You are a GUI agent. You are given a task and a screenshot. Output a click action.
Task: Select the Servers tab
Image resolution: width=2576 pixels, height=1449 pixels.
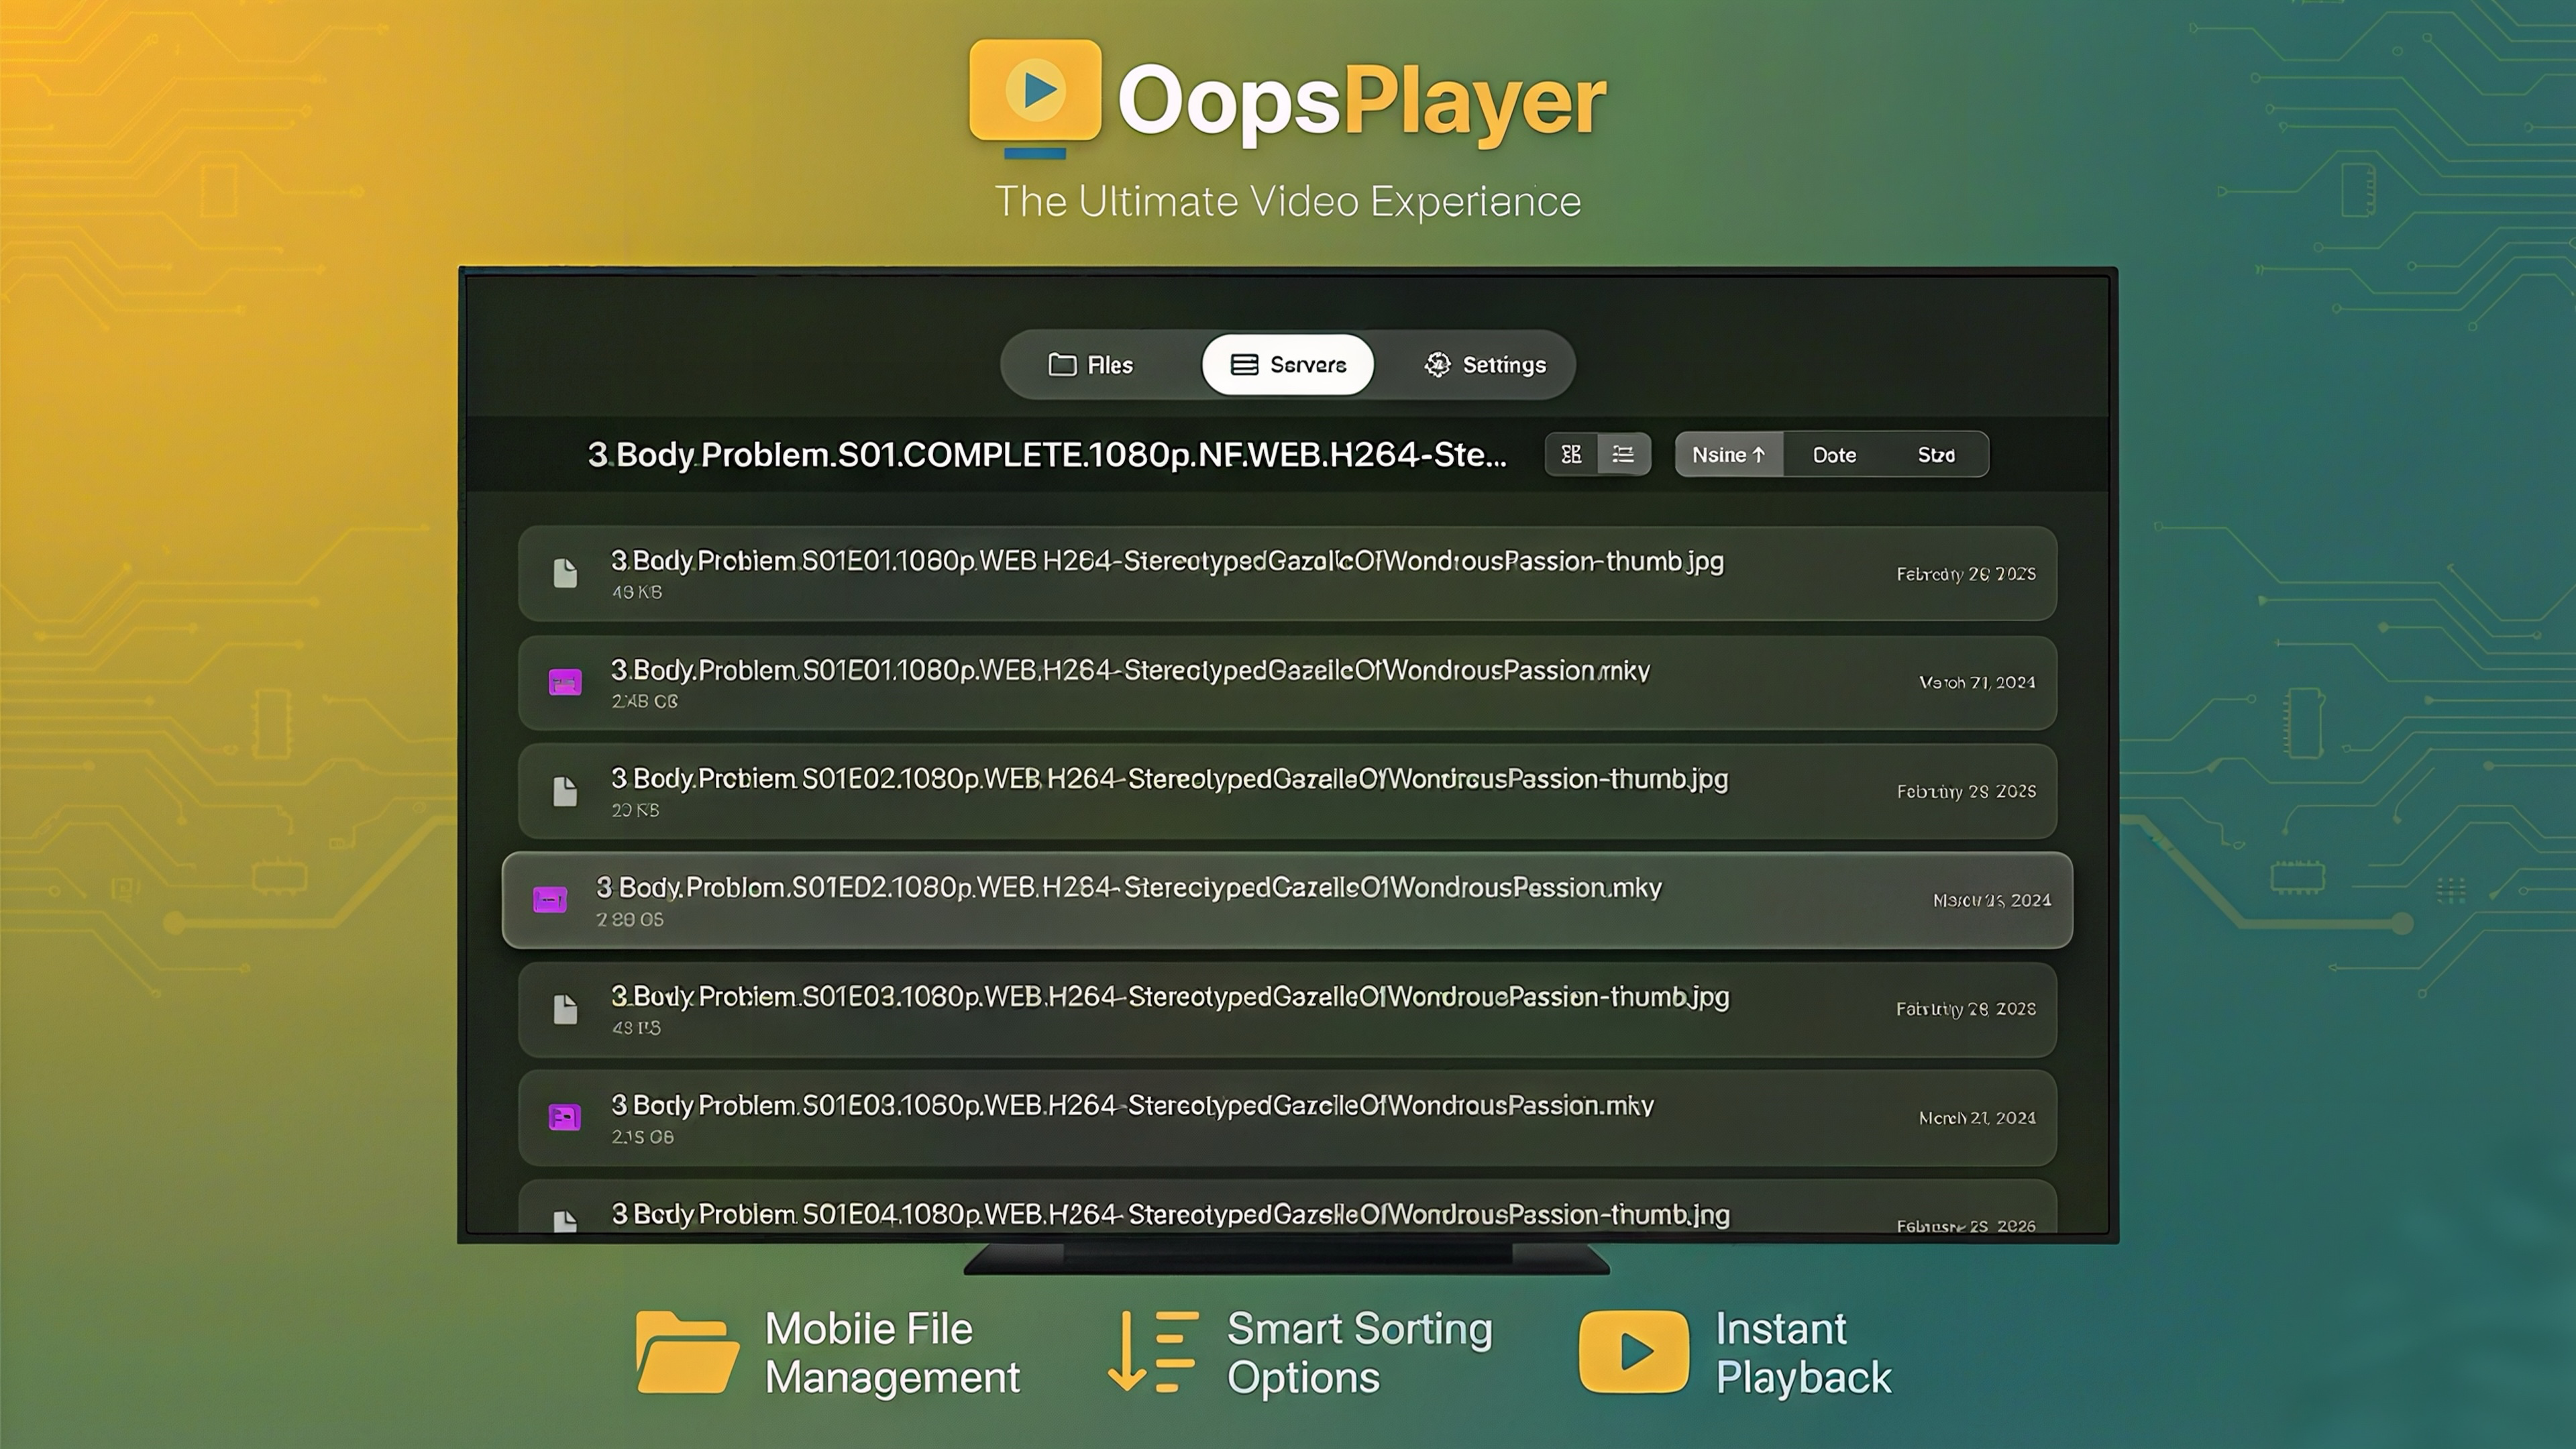tap(1287, 365)
